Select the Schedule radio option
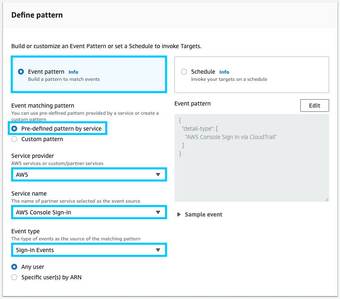 pos(184,72)
